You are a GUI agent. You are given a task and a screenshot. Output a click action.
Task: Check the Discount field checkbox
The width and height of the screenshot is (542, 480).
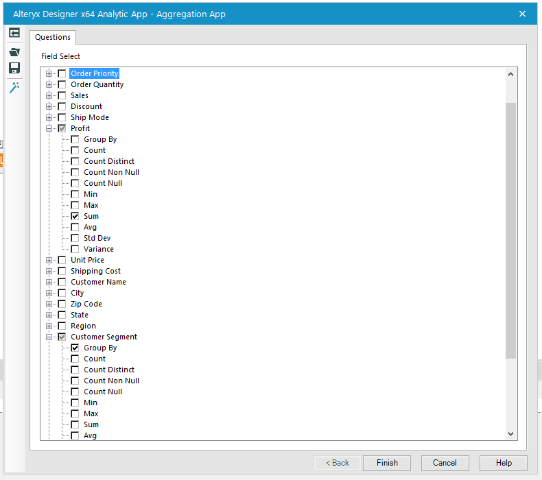click(62, 106)
